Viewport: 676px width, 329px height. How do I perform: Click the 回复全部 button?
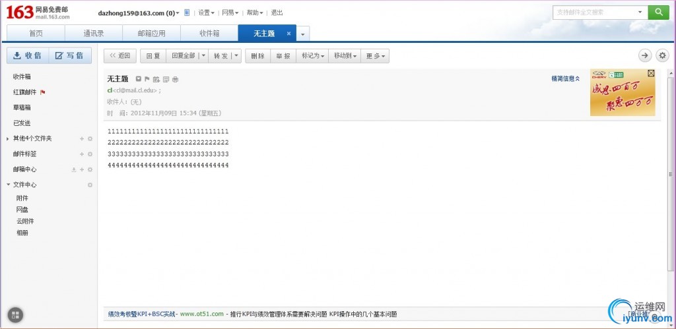[x=184, y=55]
